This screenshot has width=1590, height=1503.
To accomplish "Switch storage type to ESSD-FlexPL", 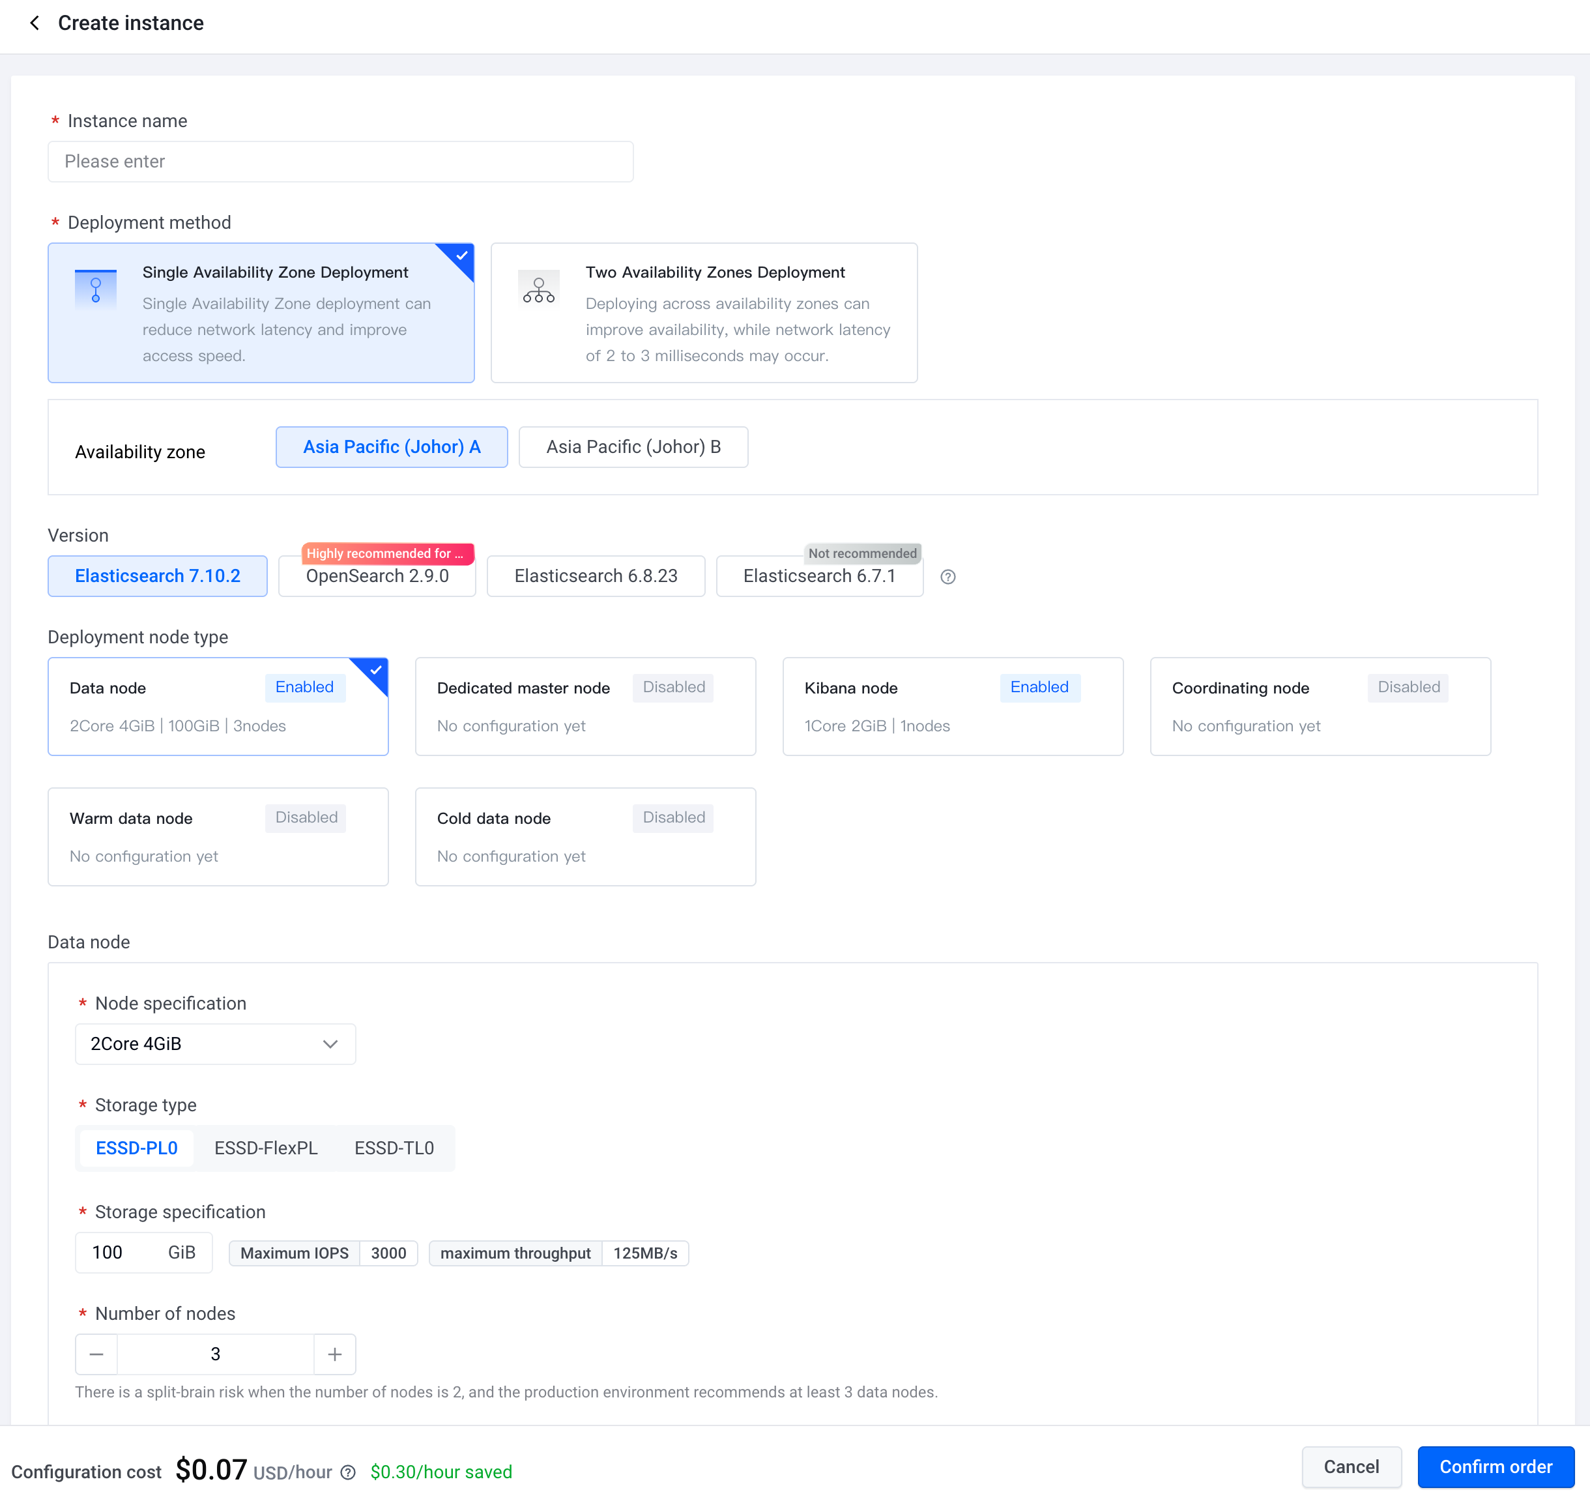I will pos(266,1148).
